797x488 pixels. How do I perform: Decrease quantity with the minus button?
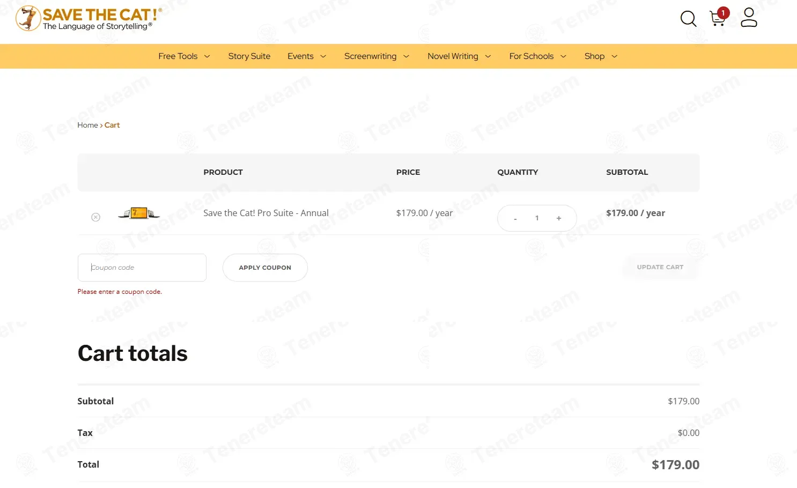pos(515,218)
